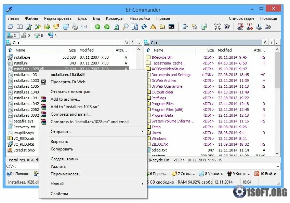
Task: Choose Compress and email... entry
Action: 93,114
